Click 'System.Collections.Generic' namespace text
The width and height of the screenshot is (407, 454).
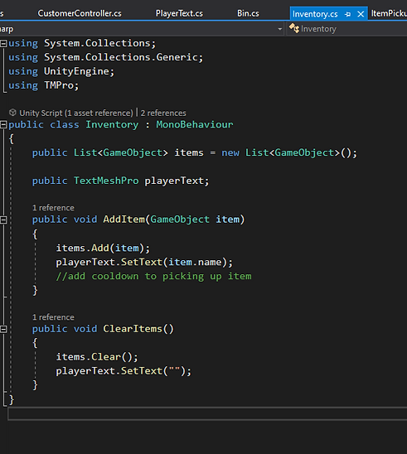click(120, 57)
